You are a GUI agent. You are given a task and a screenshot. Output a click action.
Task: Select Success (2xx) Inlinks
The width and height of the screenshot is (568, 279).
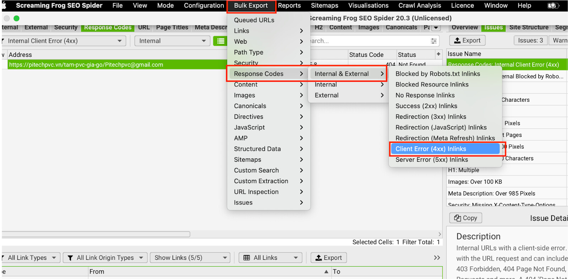445,106
